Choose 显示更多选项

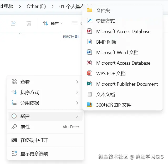pyautogui.click(x=45, y=153)
